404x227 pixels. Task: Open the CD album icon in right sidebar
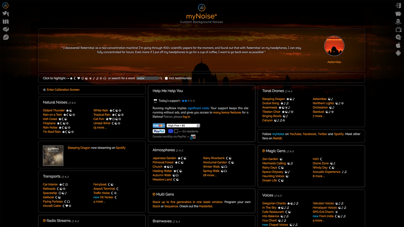(398, 37)
